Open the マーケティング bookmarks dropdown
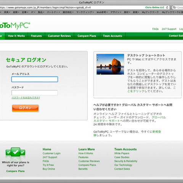The height and width of the screenshot is (183, 183). click(x=85, y=12)
